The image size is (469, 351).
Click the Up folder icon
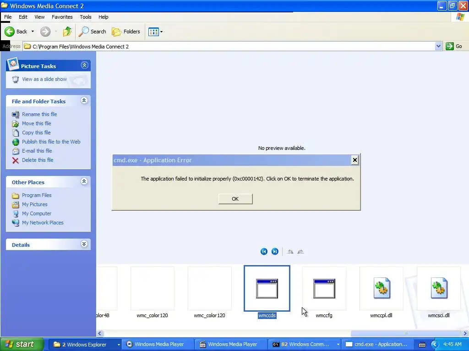click(67, 32)
